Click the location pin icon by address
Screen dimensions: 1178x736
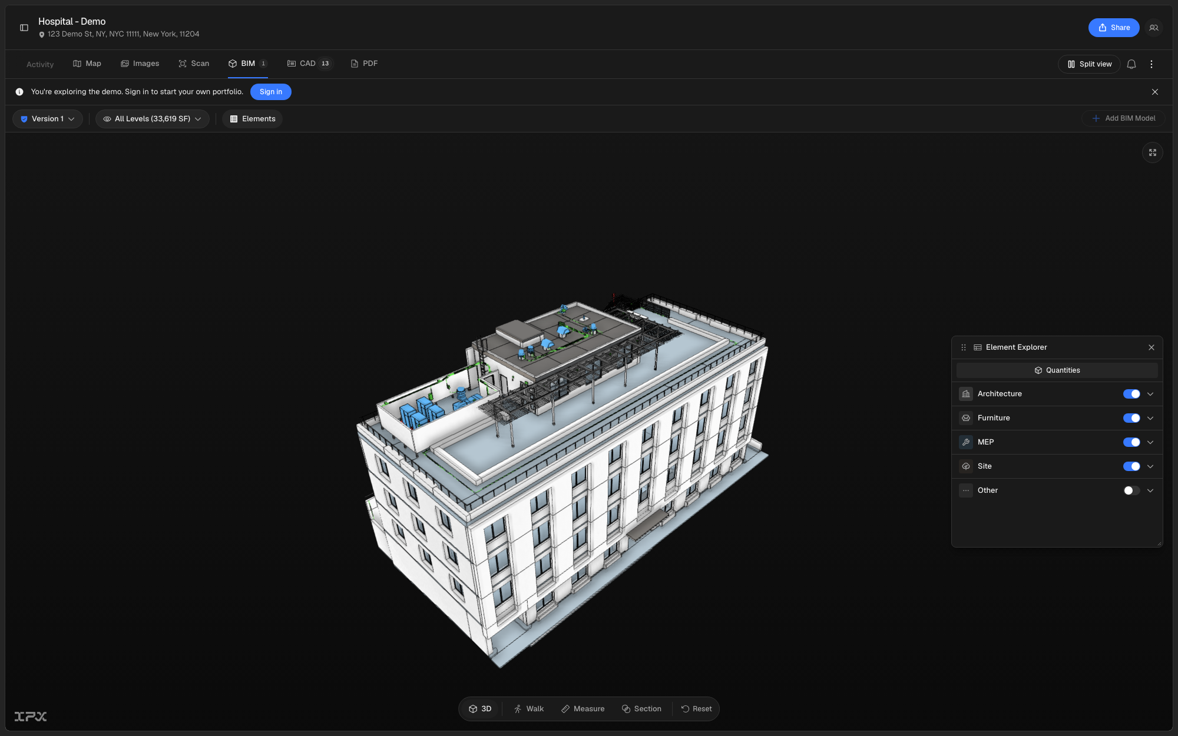click(x=42, y=35)
